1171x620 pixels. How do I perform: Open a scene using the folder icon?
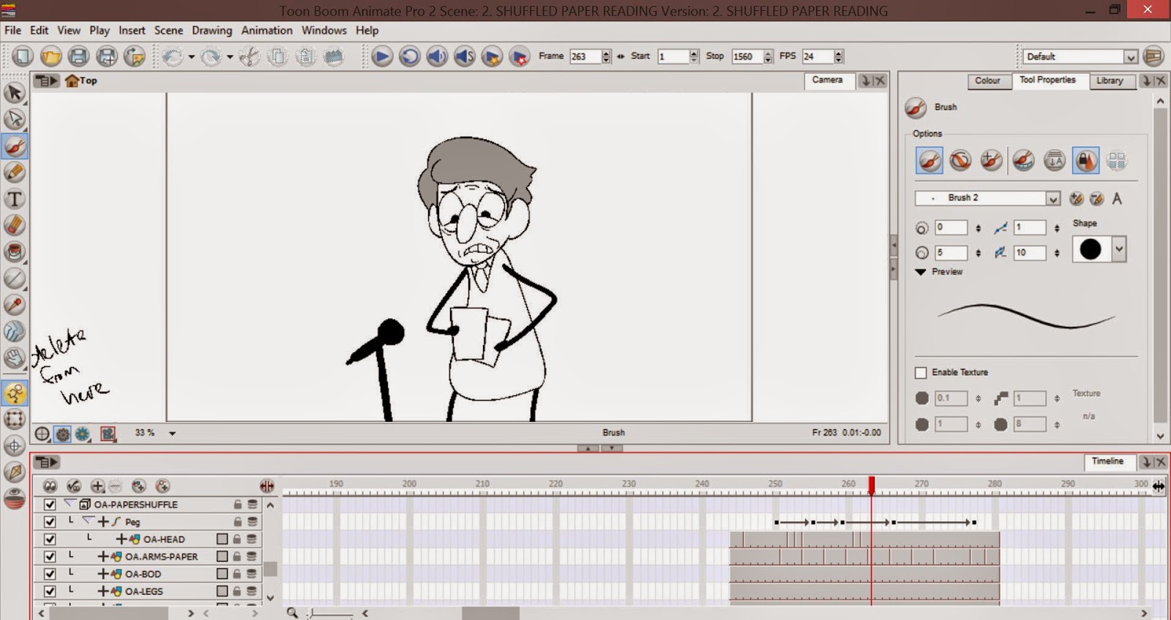[x=50, y=56]
